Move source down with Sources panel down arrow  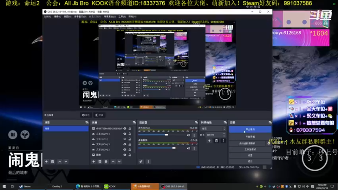pyautogui.click(x=120, y=161)
